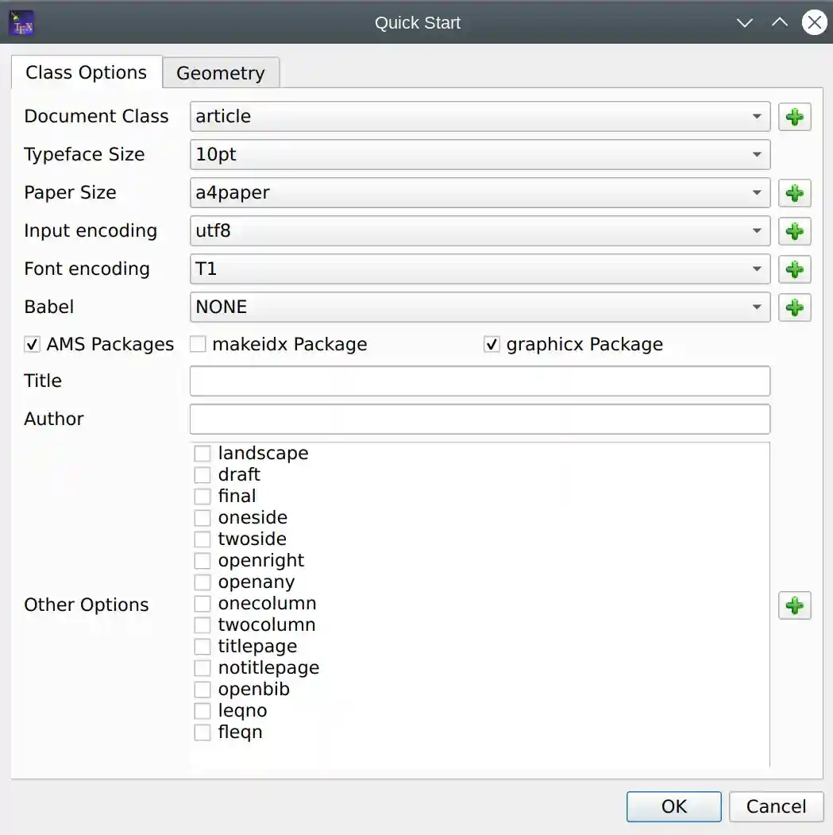
Task: Switch to the Geometry tab
Action: 220,73
